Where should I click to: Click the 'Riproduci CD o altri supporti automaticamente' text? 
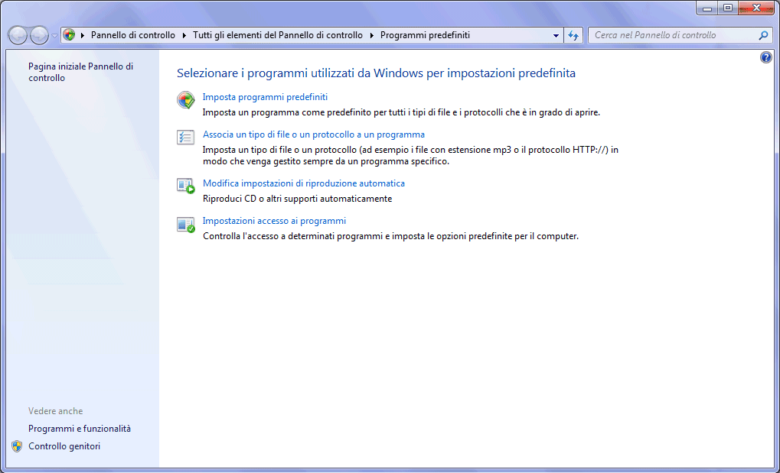coord(298,199)
